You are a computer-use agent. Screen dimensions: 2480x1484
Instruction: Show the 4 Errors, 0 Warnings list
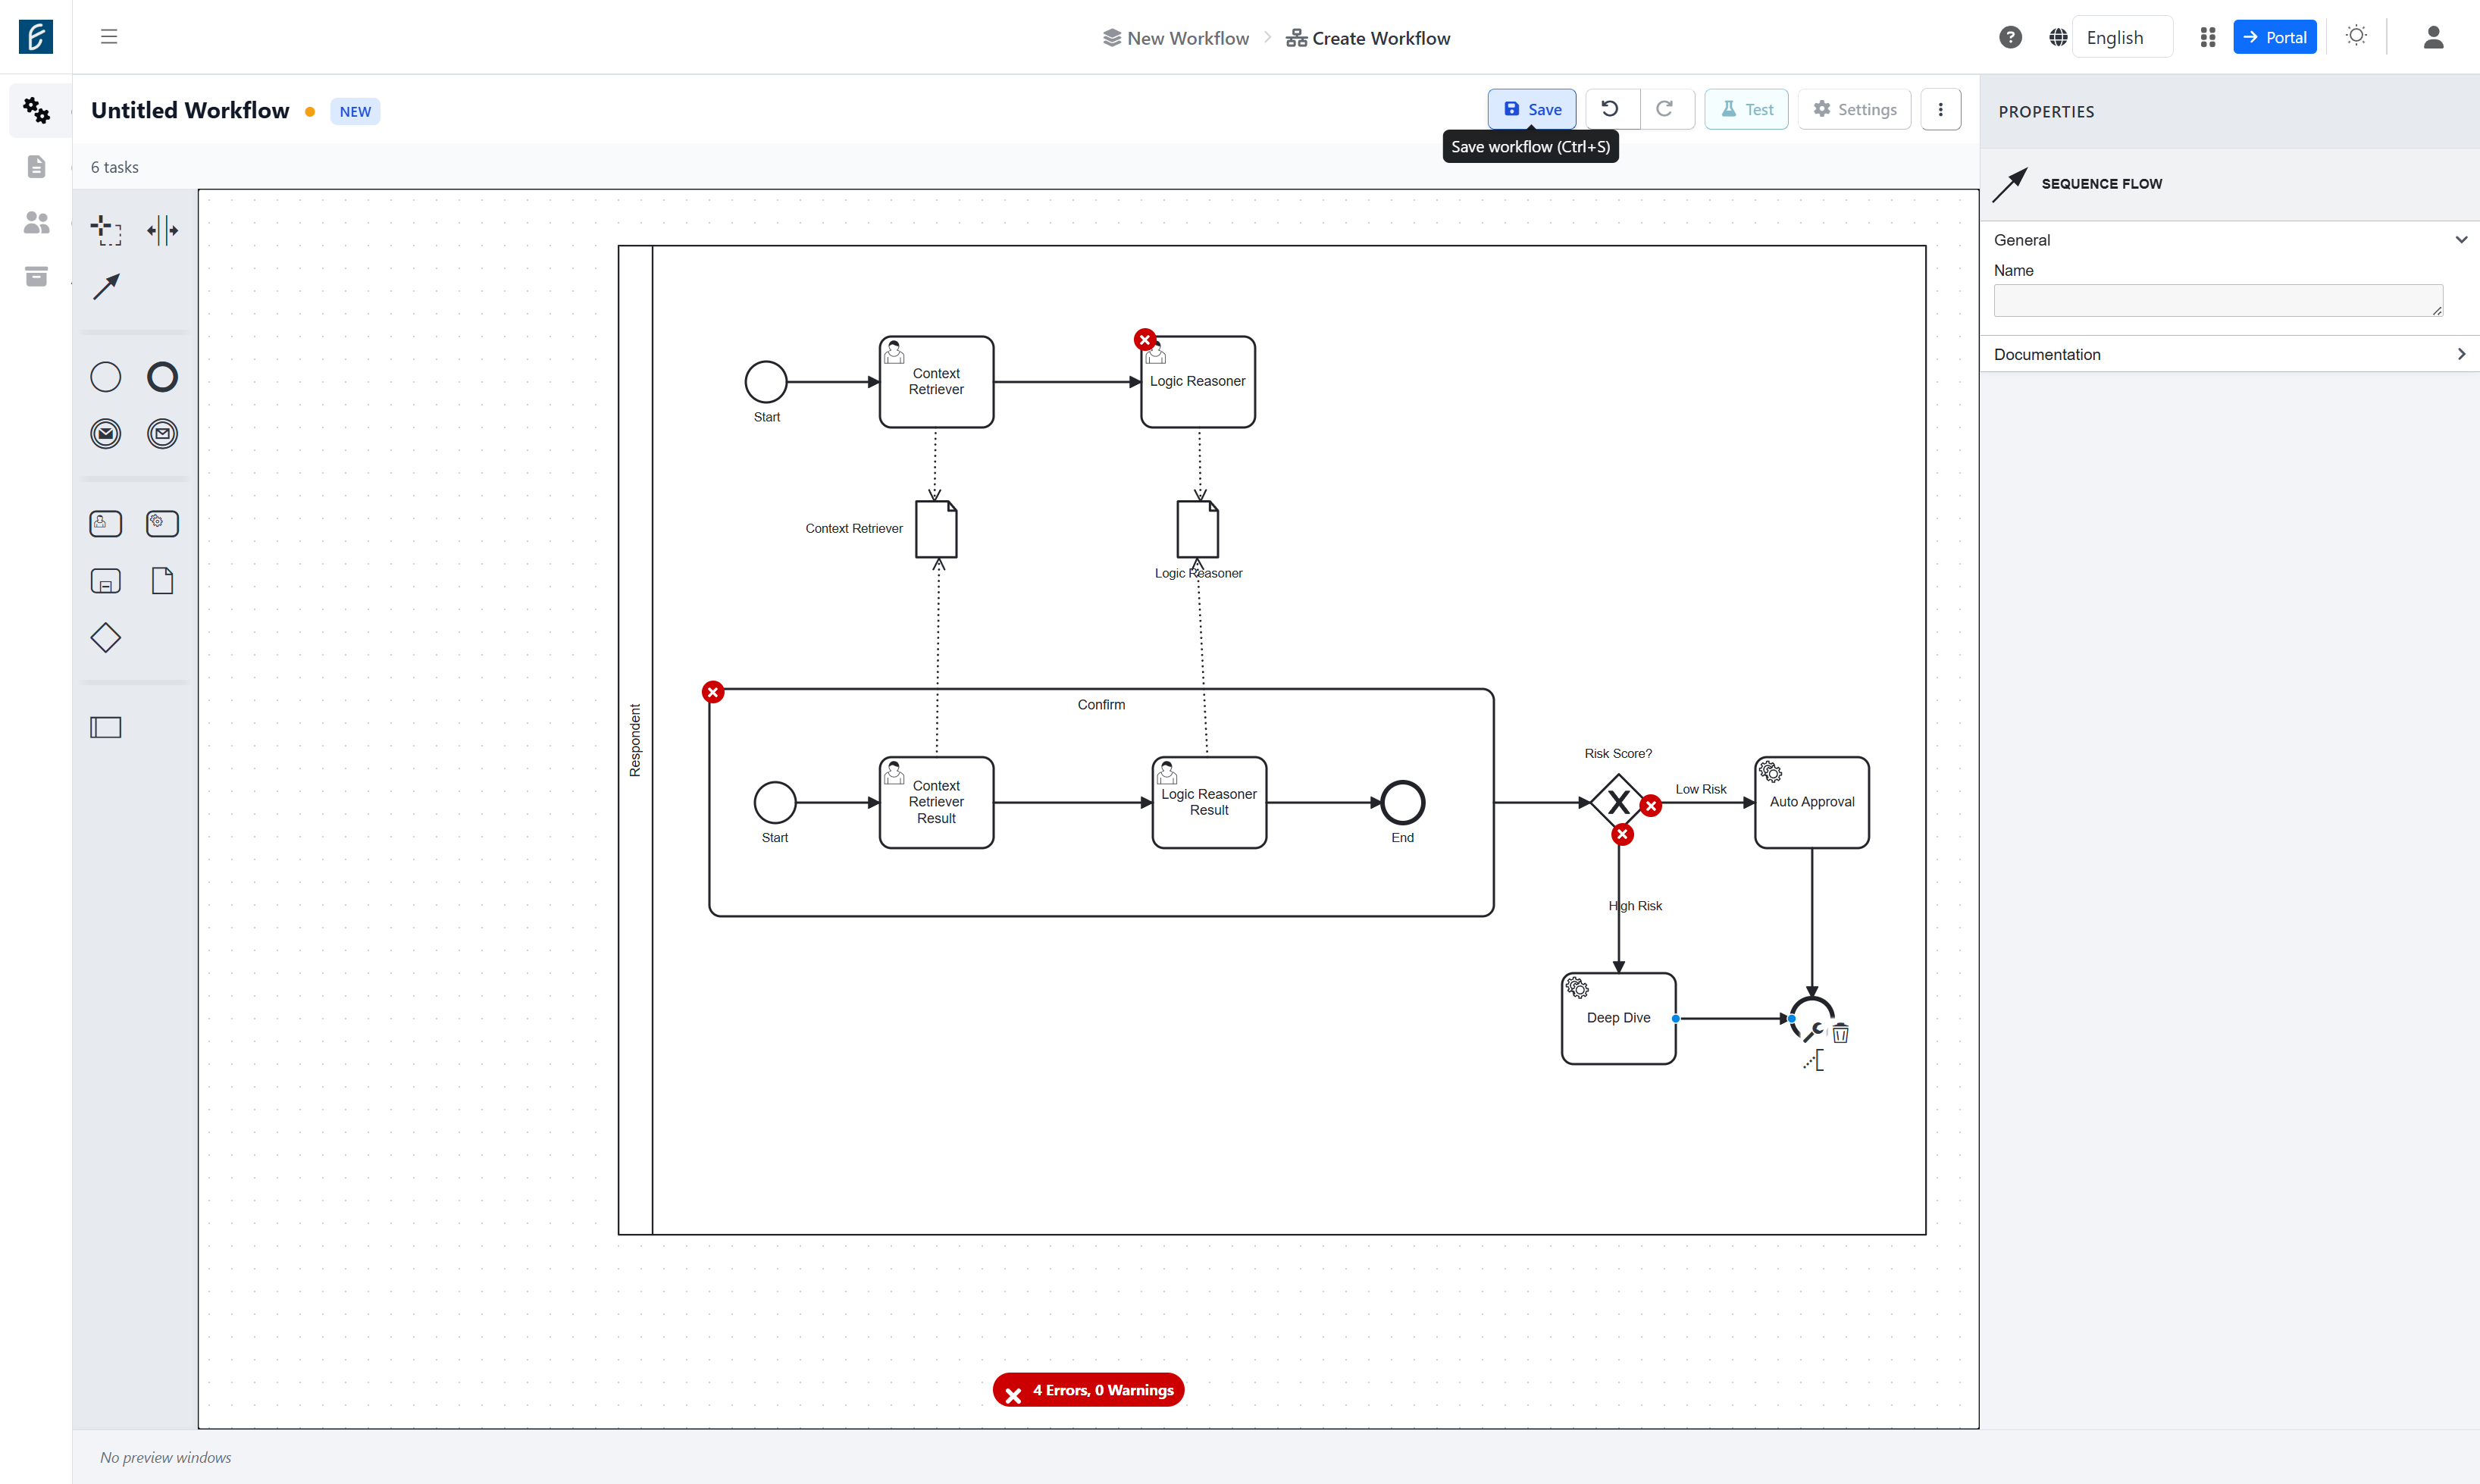tap(1088, 1390)
